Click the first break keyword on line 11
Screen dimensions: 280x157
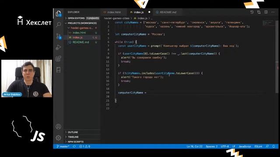click(x=126, y=61)
